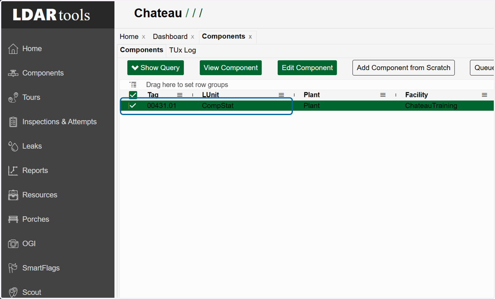This screenshot has height=299, width=495.
Task: Sort by the Plant column header
Action: [x=312, y=95]
